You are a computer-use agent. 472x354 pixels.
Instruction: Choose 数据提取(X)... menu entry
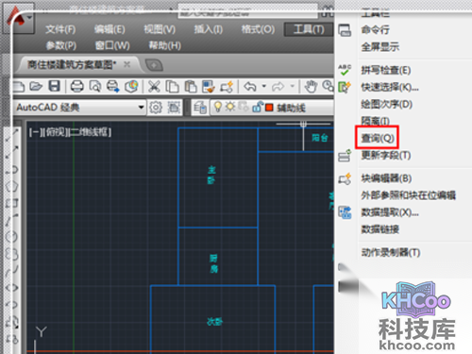click(390, 212)
